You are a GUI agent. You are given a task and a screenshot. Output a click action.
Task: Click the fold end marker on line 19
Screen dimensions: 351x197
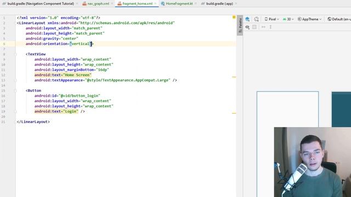[x=16, y=112]
